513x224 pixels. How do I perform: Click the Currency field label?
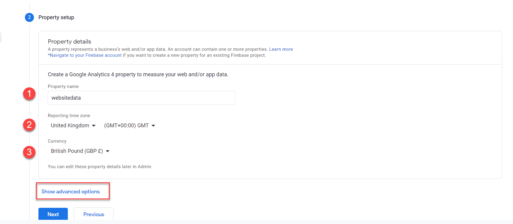pos(57,141)
